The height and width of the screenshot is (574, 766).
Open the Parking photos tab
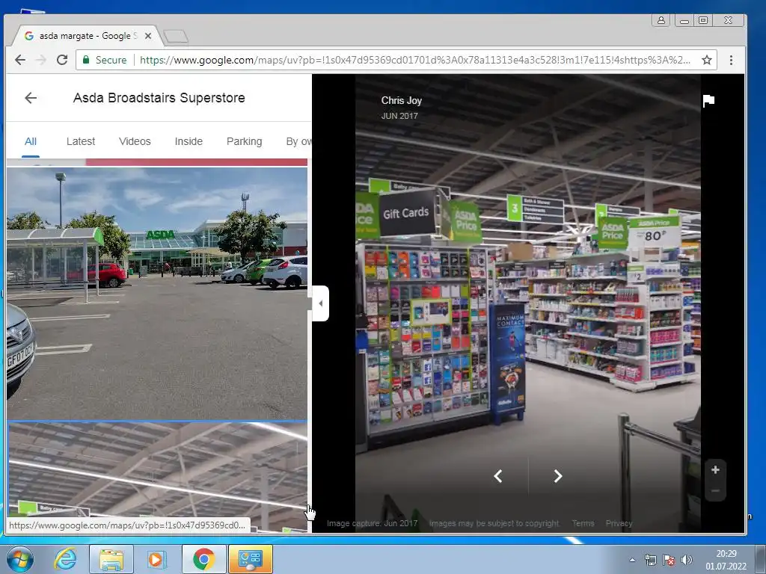point(245,141)
